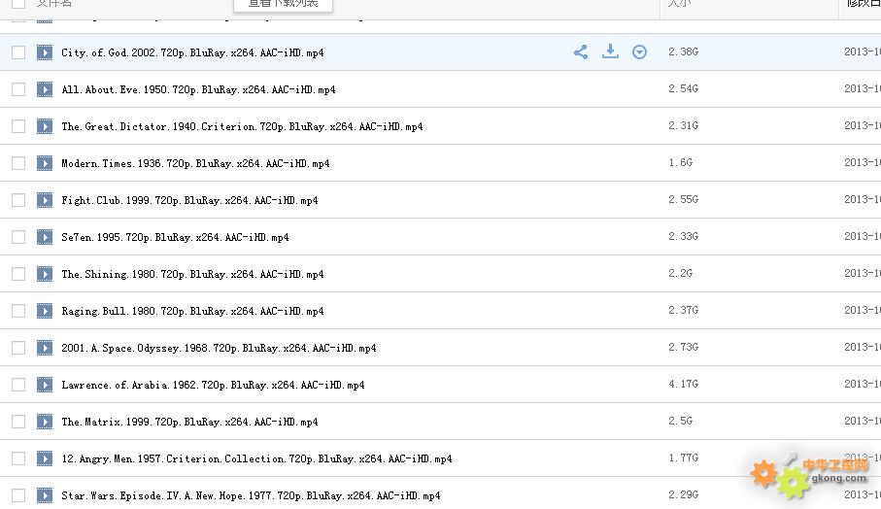Open file All.About.Eve.1950.720p.BluRay.x264.AAC-iHD.mp4
The width and height of the screenshot is (881, 509).
pyautogui.click(x=198, y=90)
